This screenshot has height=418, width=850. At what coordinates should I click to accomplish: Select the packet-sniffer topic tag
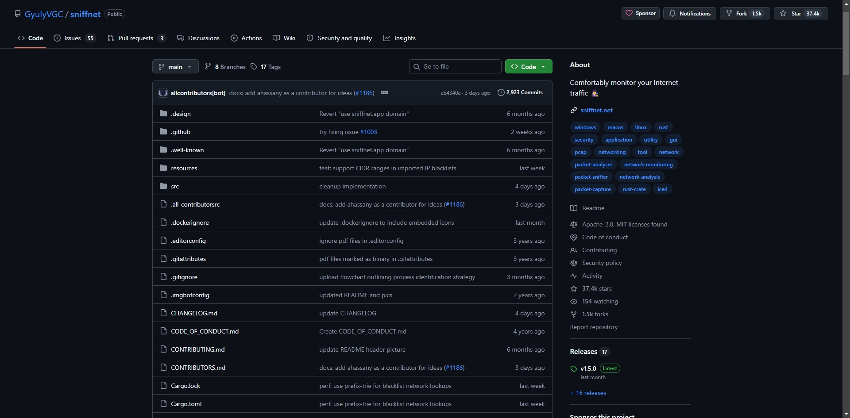point(591,177)
